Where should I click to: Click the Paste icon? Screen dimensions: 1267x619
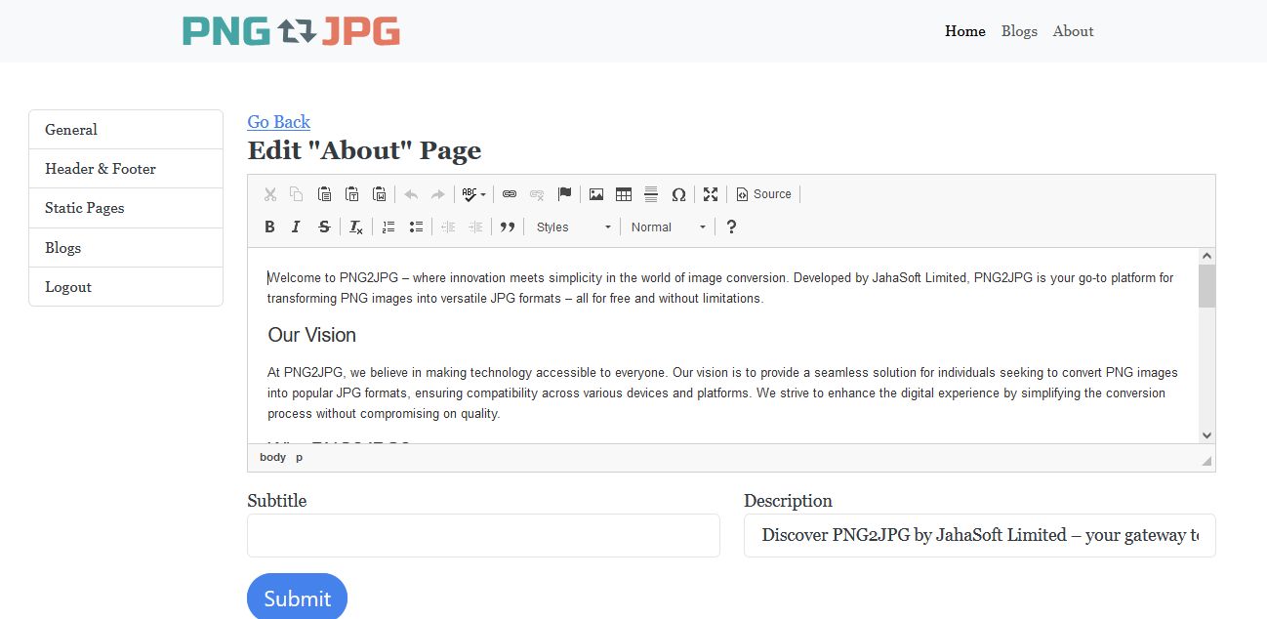324,194
